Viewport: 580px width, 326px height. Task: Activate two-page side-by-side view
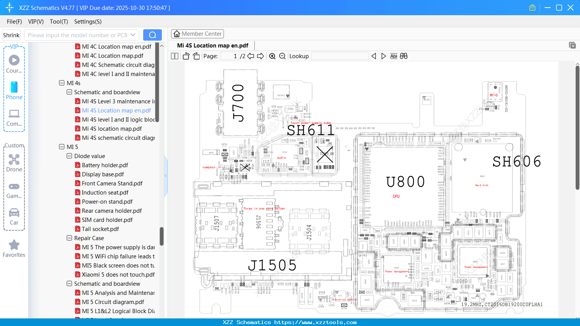coord(174,56)
